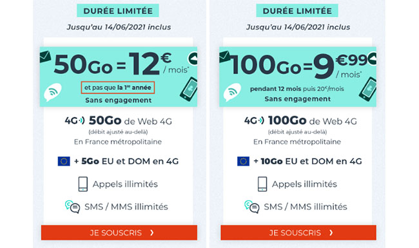Click the phone icon beside Appels illimités, 50Go plan
Viewport: 419px width, 248px height.
83,184
